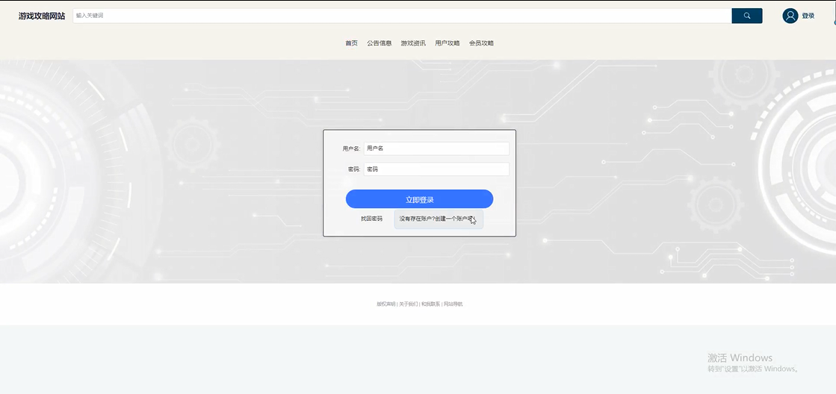
Task: Click the 游戏攻略网站 site title
Action: [x=42, y=16]
